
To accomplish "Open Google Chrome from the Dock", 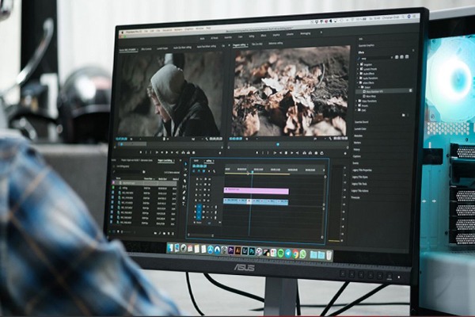I will (x=295, y=254).
